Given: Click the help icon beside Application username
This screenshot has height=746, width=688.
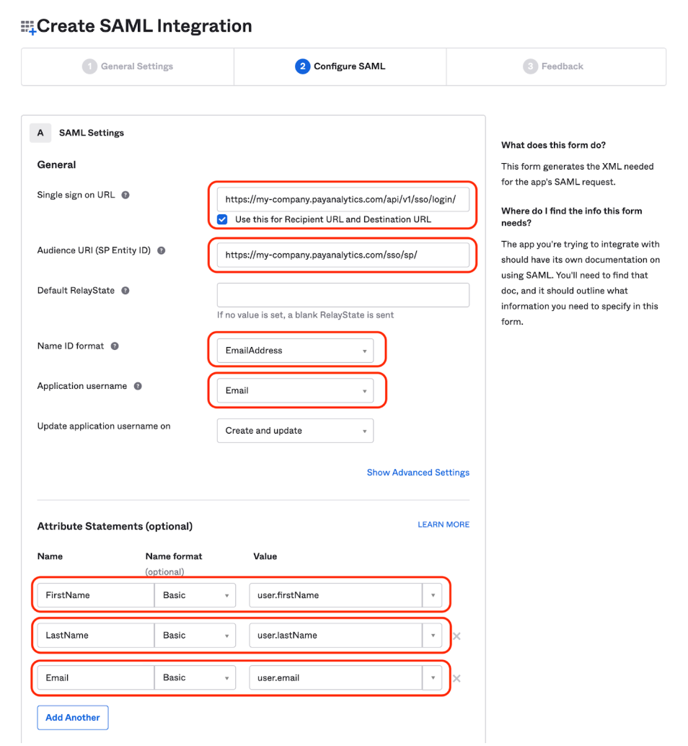Looking at the screenshot, I should pyautogui.click(x=138, y=386).
